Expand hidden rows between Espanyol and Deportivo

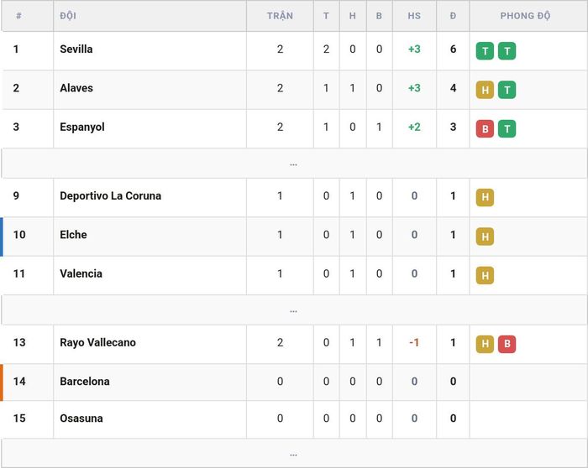click(294, 164)
